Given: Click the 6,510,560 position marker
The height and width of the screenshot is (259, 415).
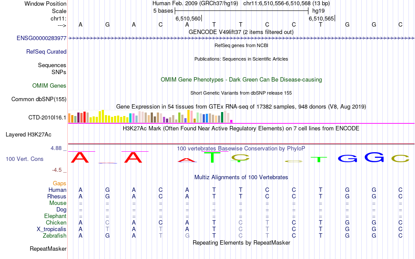Looking at the screenshot, I should pos(188,18).
